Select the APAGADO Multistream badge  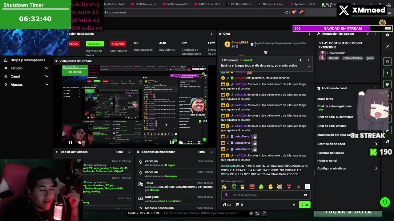point(118,44)
